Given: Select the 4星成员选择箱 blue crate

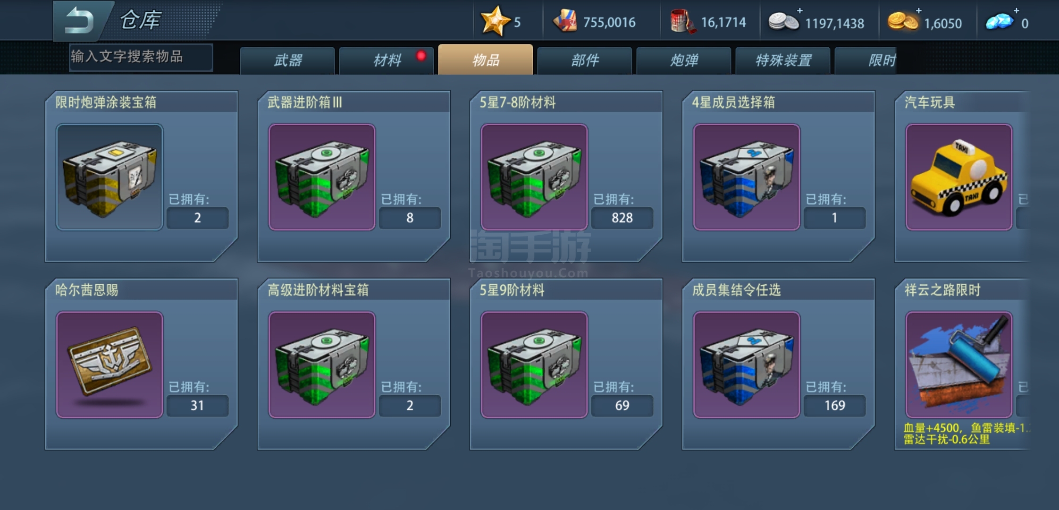Looking at the screenshot, I should [747, 177].
